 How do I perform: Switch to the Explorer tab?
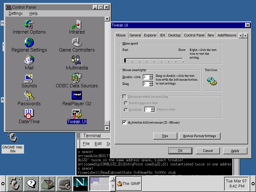point(150,36)
